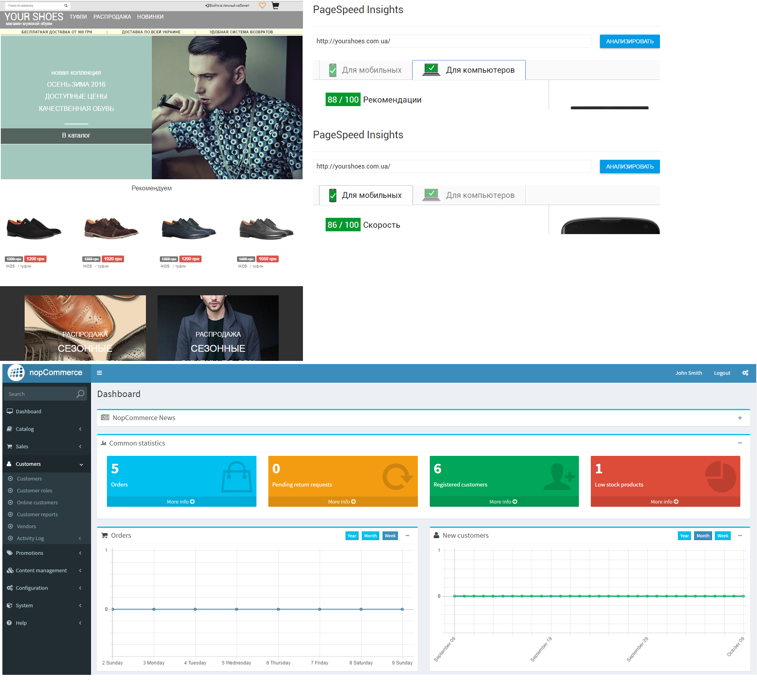Image resolution: width=757 pixels, height=682 pixels.
Task: Toggle the hamburger sidebar menu icon
Action: click(99, 373)
